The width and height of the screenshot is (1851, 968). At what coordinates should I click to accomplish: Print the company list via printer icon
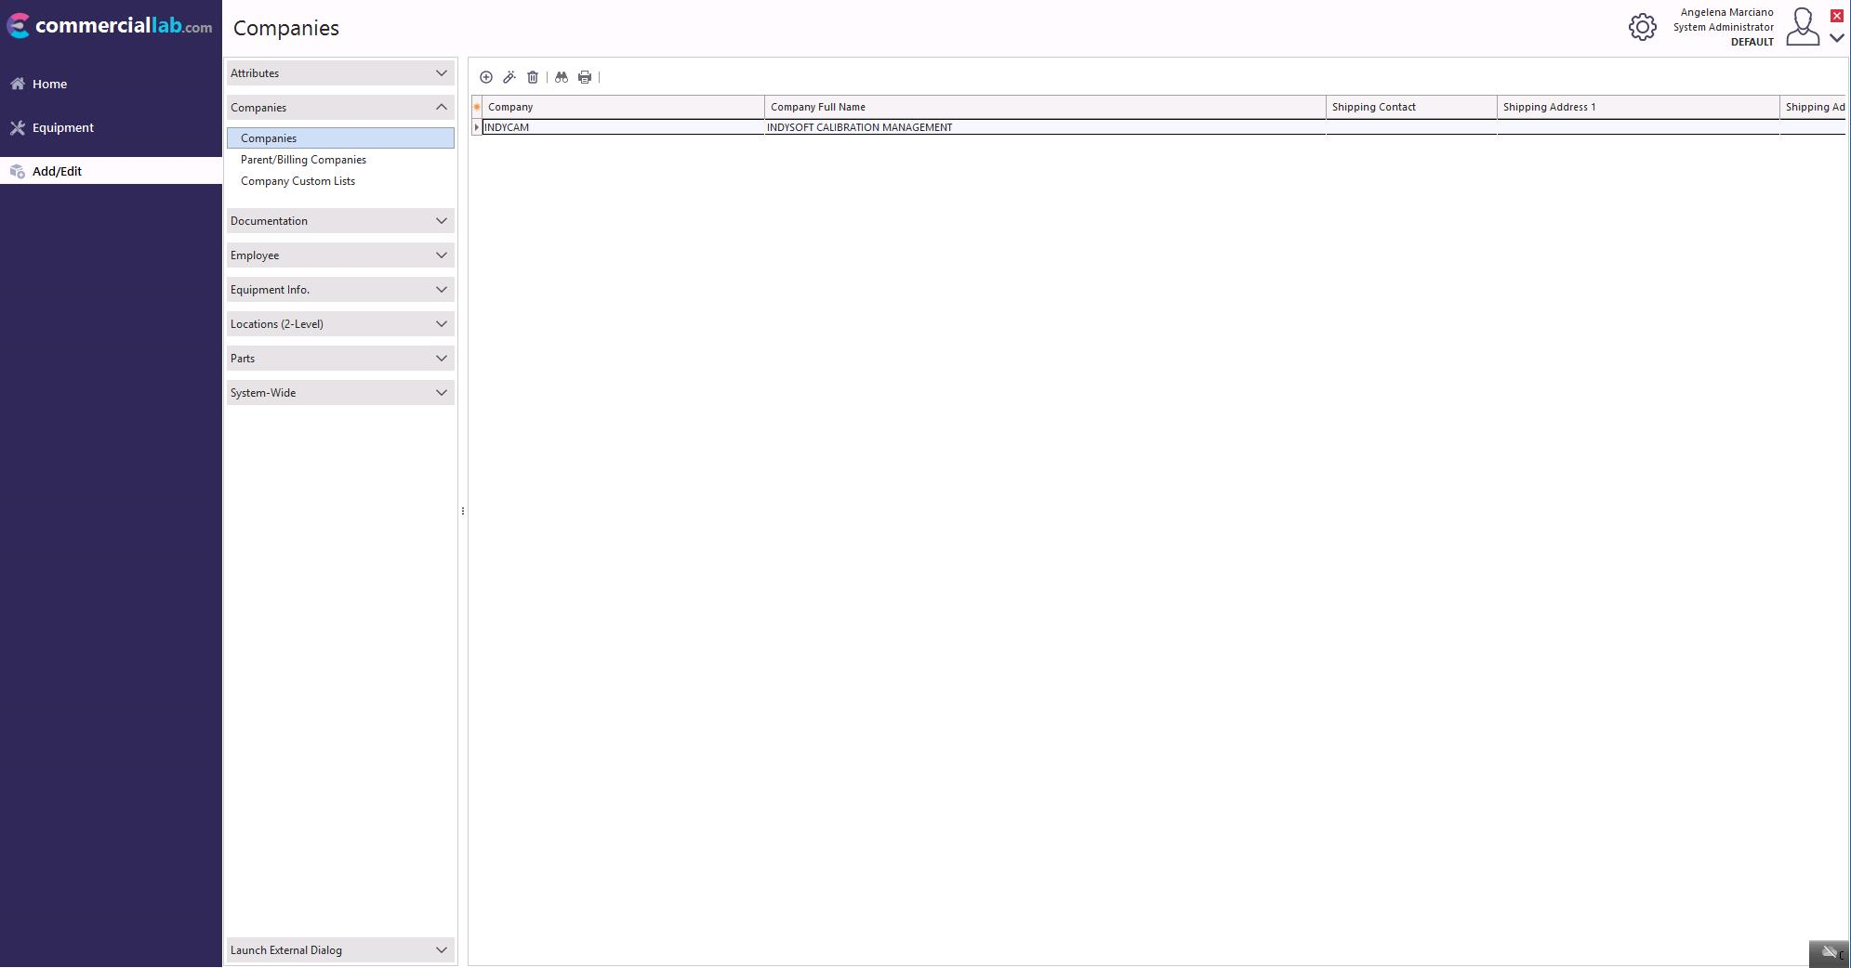[x=585, y=77]
